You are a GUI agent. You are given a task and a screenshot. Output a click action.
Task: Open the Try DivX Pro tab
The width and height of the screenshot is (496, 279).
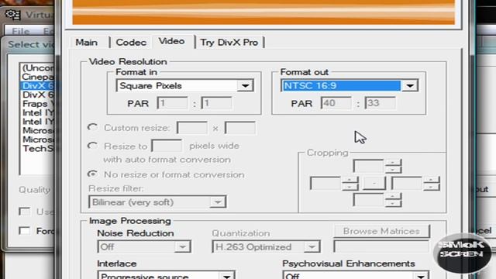click(x=229, y=43)
